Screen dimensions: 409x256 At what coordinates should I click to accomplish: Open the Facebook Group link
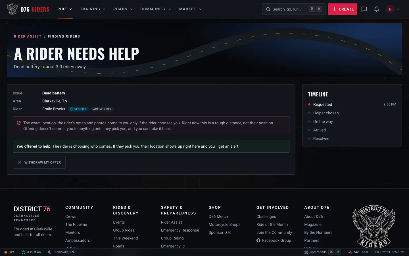click(274, 240)
